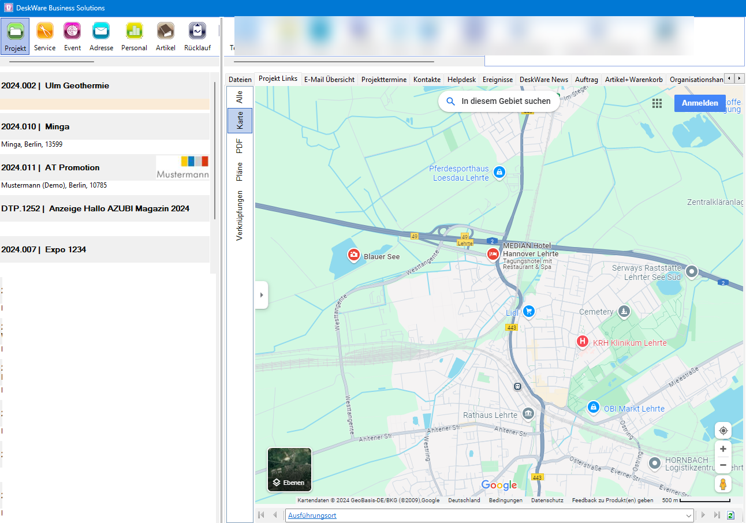The image size is (746, 523).
Task: Click the Cemetery map marker
Action: (624, 312)
